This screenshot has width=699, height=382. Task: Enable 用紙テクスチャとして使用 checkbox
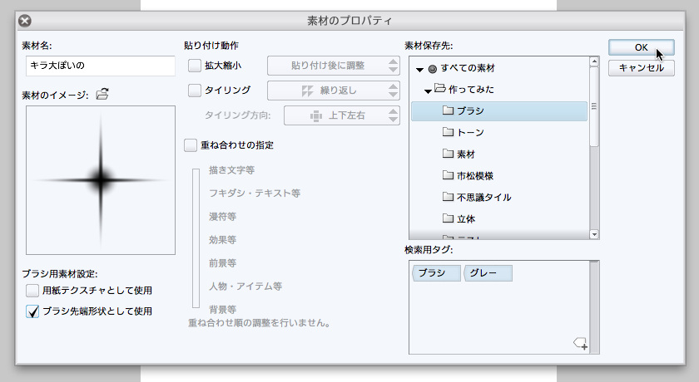pyautogui.click(x=32, y=291)
